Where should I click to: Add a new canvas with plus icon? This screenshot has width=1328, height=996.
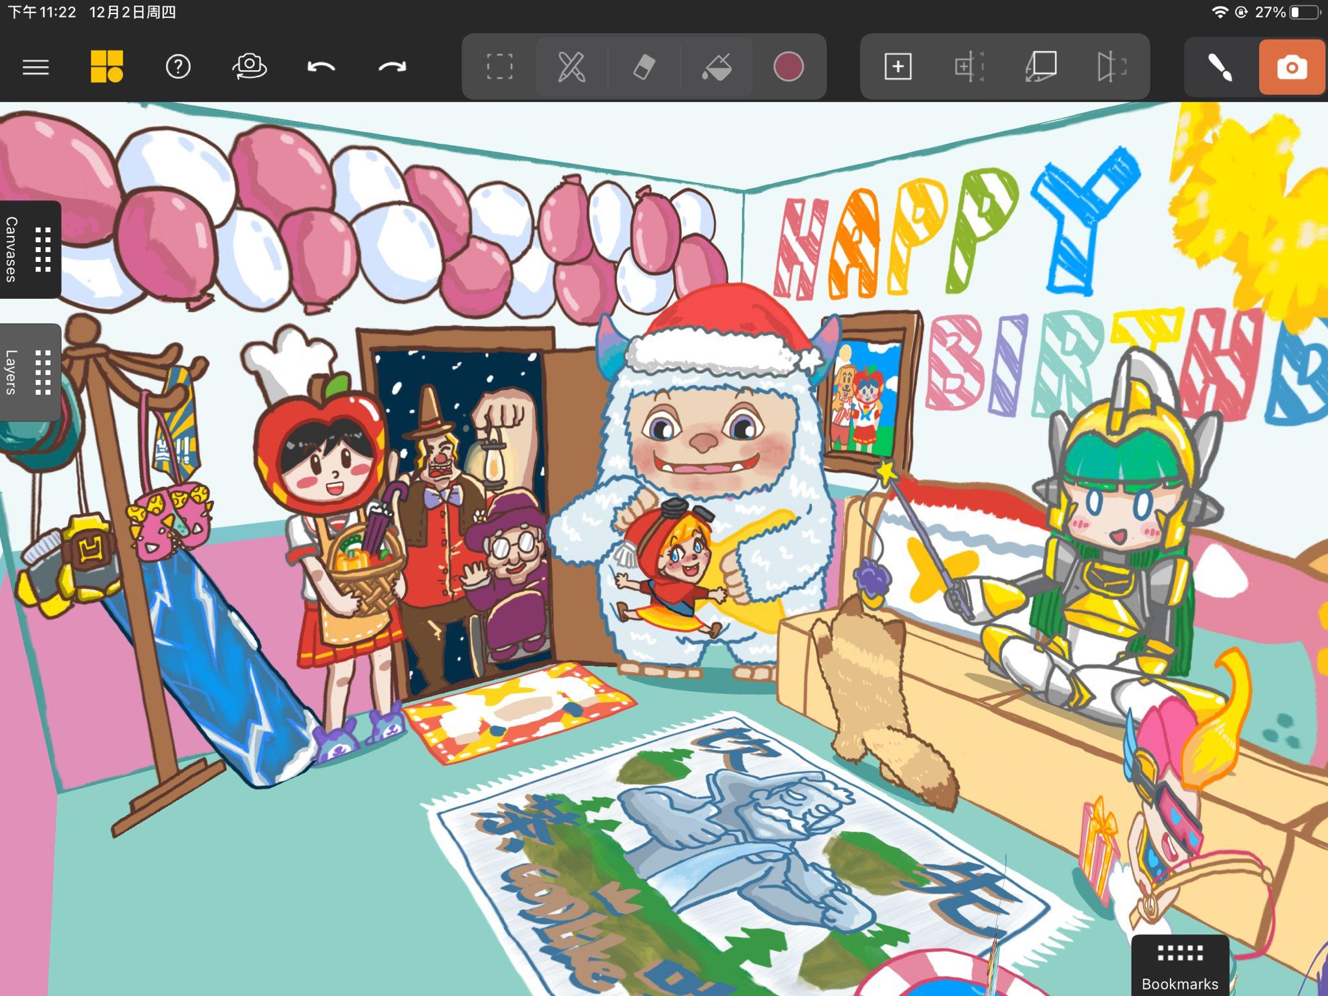coord(898,67)
